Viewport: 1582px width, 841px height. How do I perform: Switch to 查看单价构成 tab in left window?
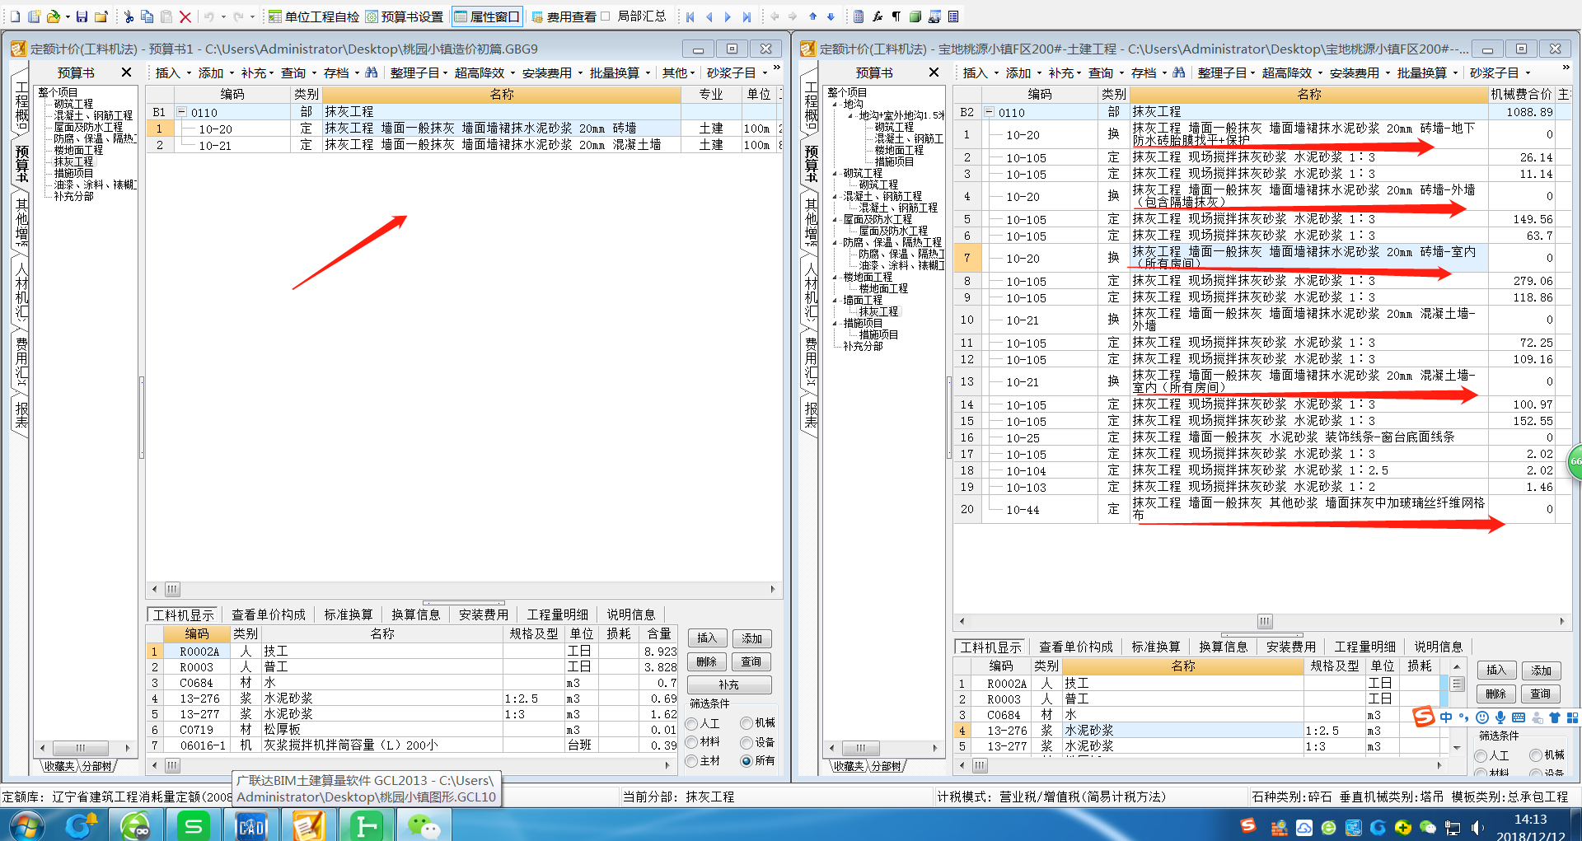(268, 614)
